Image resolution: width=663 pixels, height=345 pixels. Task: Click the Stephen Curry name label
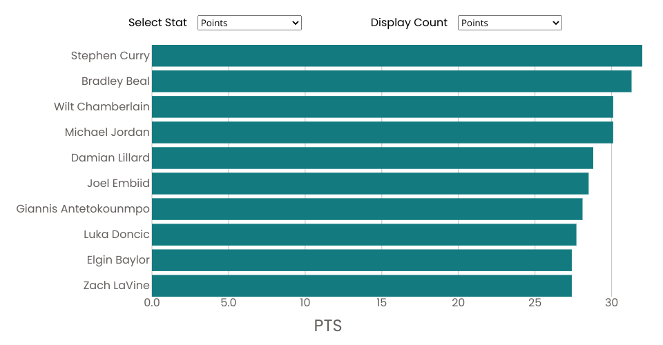[x=110, y=56]
